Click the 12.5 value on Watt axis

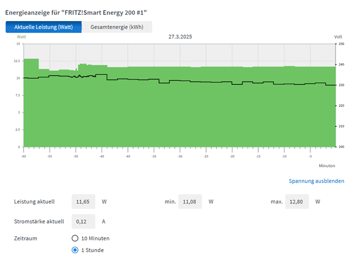click(x=16, y=61)
